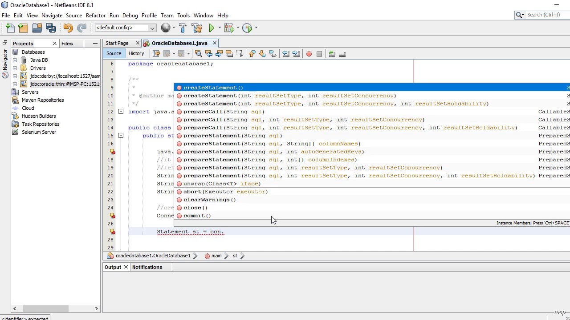Screen dimensions: 570x320
Task: Expand the Drivers tree node
Action: (x=15, y=68)
